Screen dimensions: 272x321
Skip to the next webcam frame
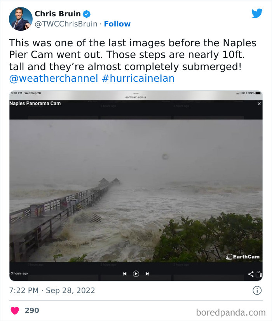148,274
